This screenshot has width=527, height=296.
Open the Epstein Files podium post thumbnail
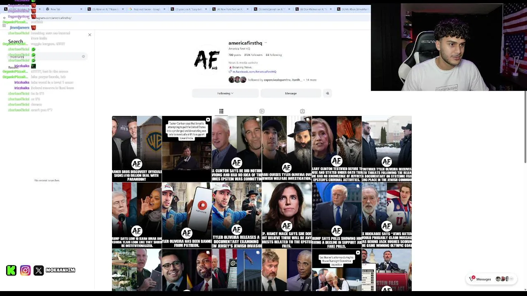pos(387,270)
